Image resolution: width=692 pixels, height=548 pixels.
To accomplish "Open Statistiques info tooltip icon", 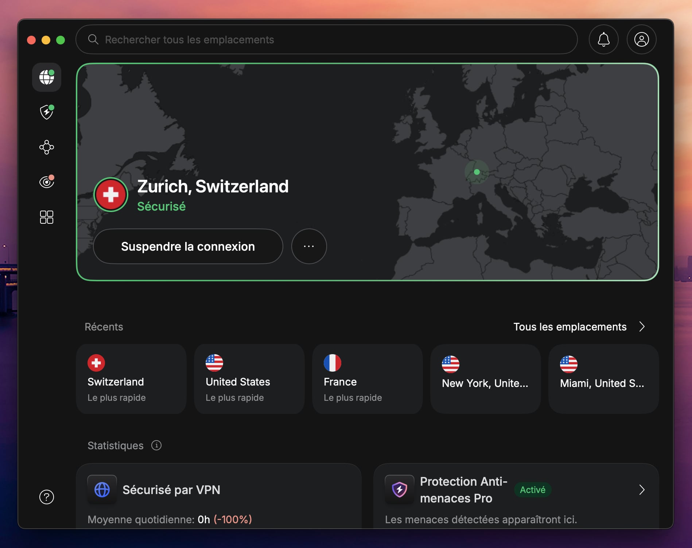I will pos(156,445).
